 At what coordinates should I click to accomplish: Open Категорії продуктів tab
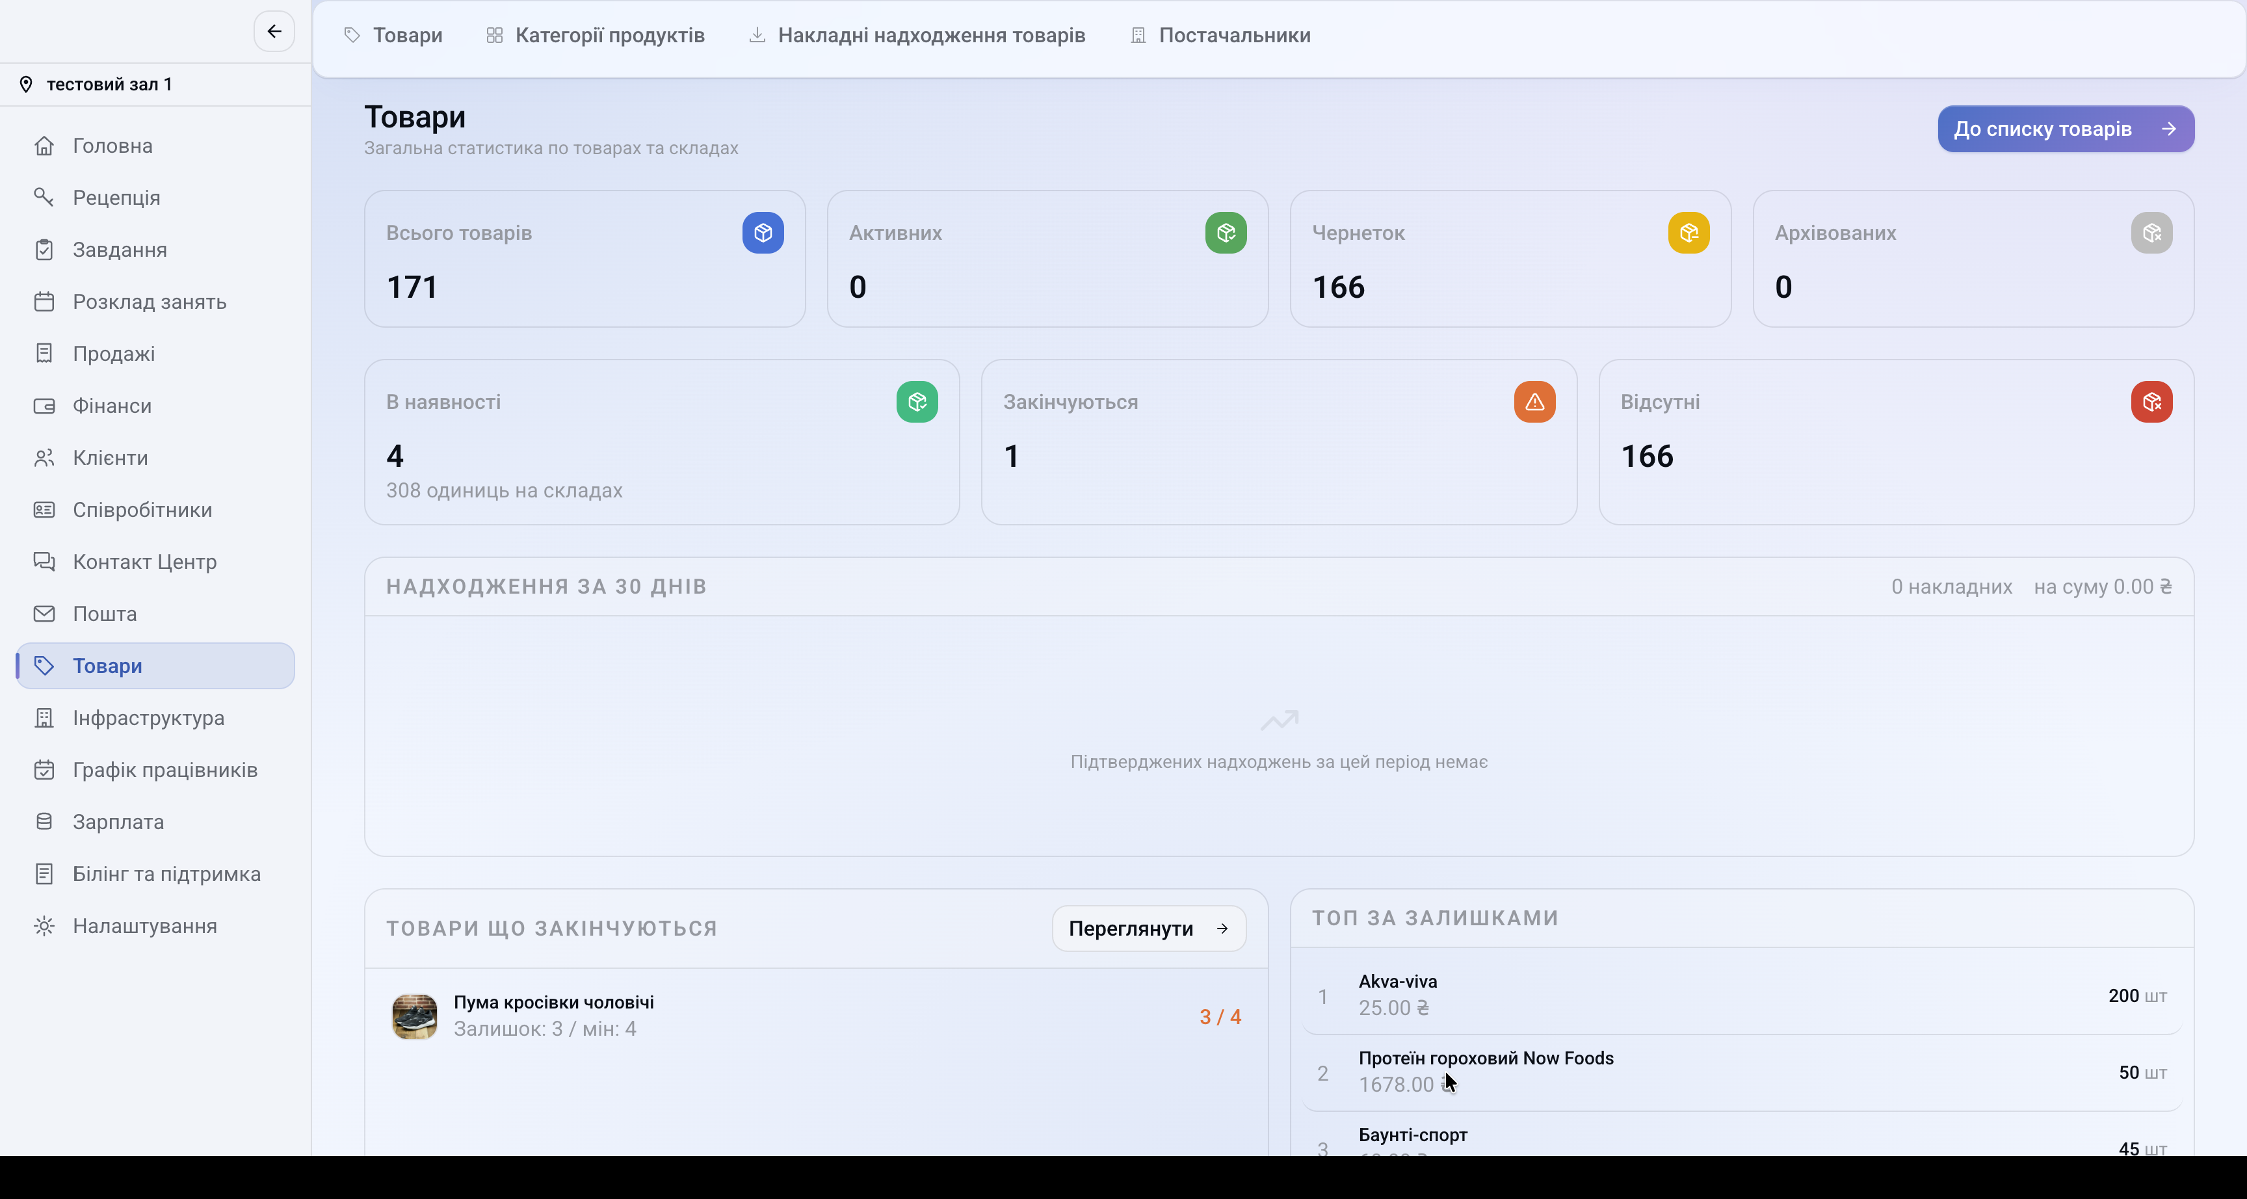pos(596,36)
